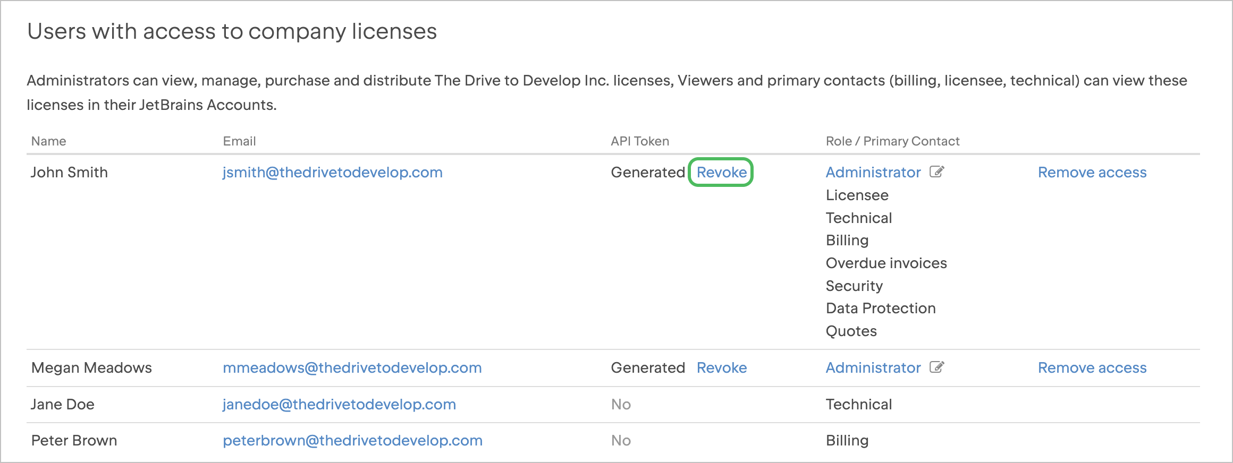This screenshot has width=1233, height=463.
Task: Revoke John Smith's API token
Action: (x=721, y=173)
